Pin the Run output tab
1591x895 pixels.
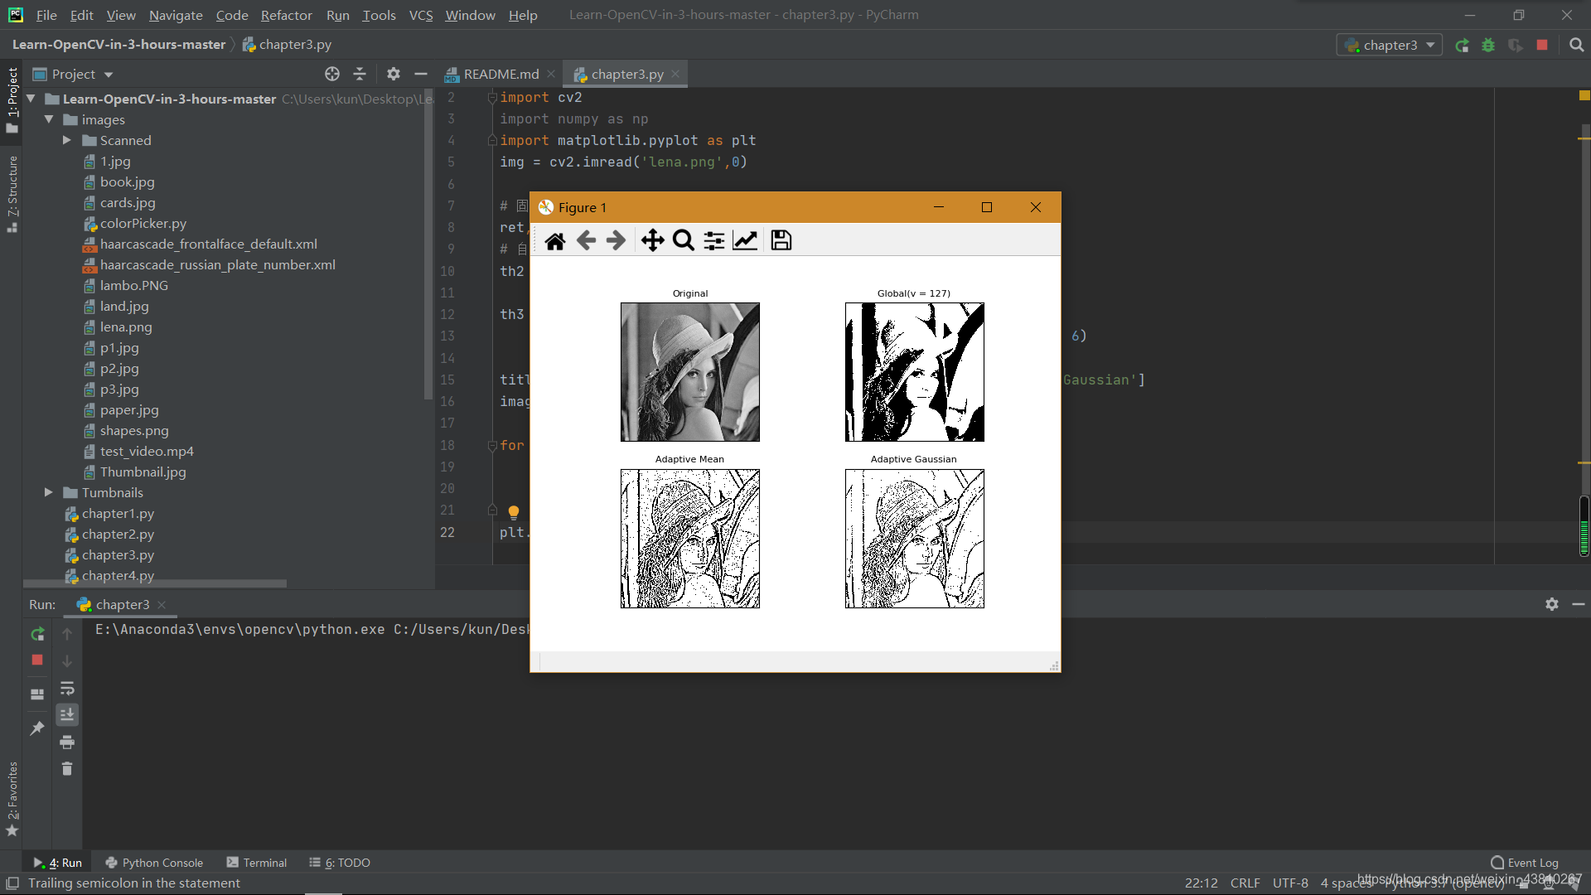(36, 728)
